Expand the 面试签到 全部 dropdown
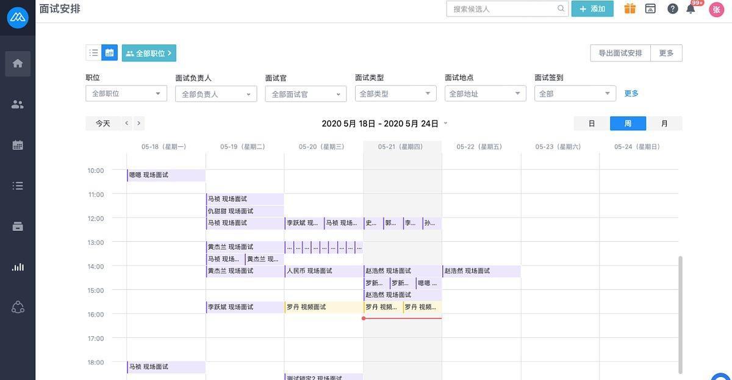The width and height of the screenshot is (732, 380). 575,94
